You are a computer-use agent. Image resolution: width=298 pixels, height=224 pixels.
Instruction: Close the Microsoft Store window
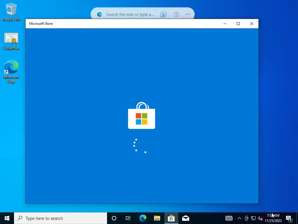(252, 24)
